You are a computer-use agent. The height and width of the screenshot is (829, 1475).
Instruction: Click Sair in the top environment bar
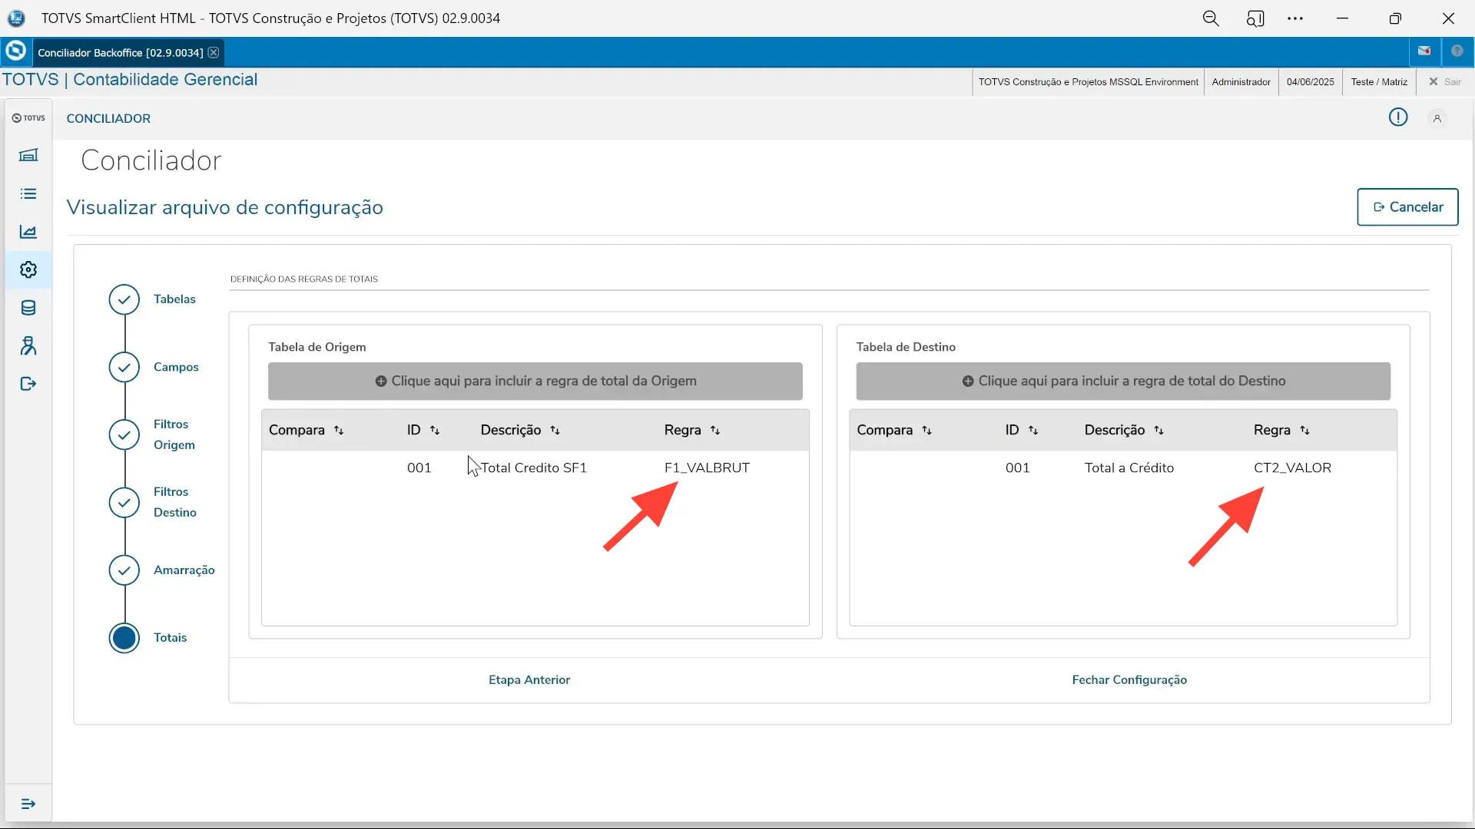click(1447, 81)
